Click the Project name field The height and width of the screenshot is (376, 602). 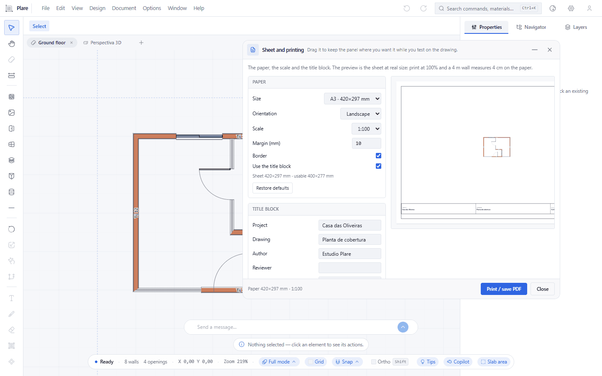point(350,225)
